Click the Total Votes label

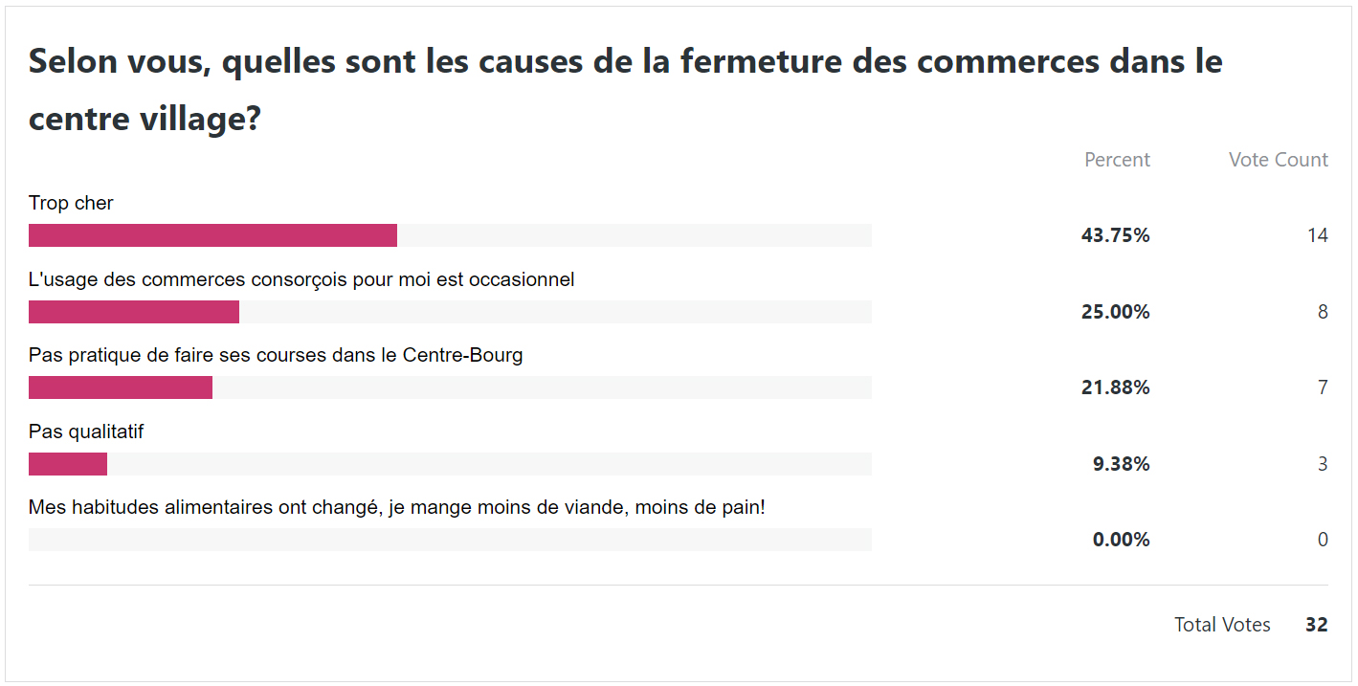click(x=1222, y=625)
